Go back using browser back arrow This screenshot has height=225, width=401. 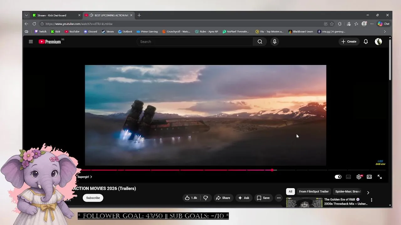click(26, 24)
